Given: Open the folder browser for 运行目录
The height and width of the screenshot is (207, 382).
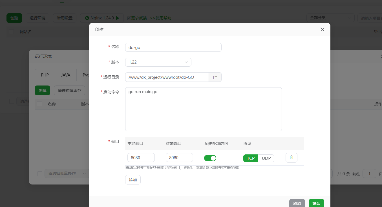Looking at the screenshot, I should tap(215, 77).
